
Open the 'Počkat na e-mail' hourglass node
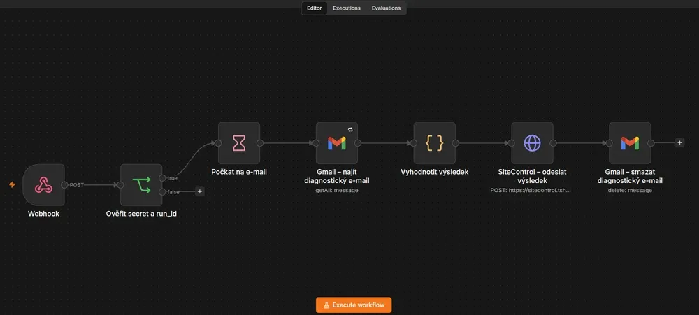click(239, 143)
